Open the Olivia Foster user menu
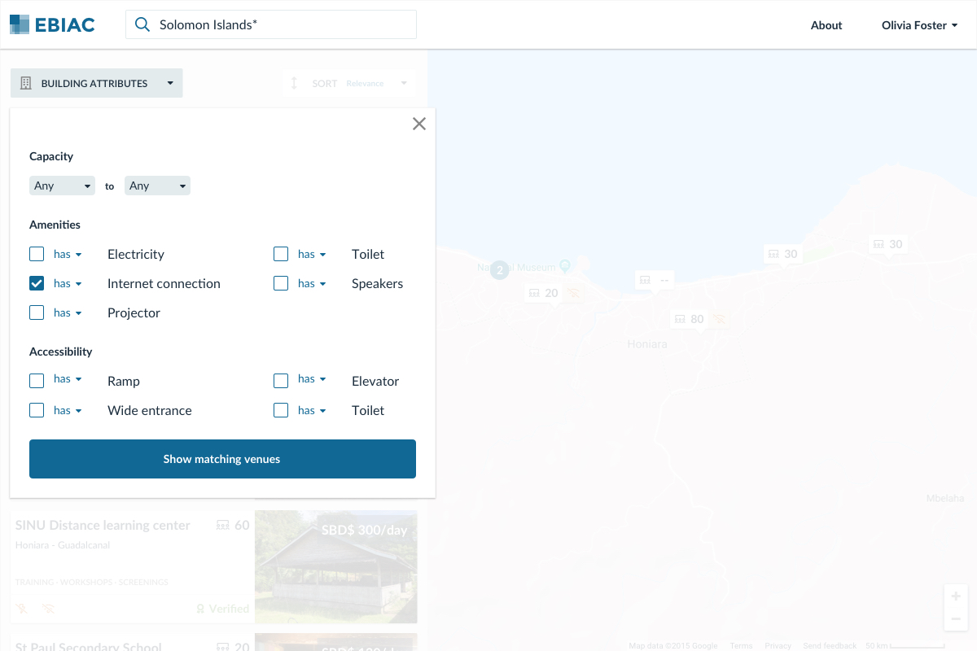The image size is (977, 651). tap(919, 25)
